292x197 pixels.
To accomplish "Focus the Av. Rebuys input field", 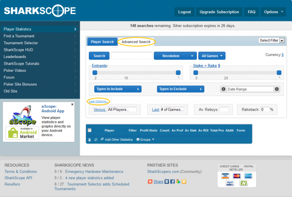I will 224,109.
